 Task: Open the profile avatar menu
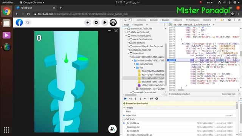pos(113,23)
